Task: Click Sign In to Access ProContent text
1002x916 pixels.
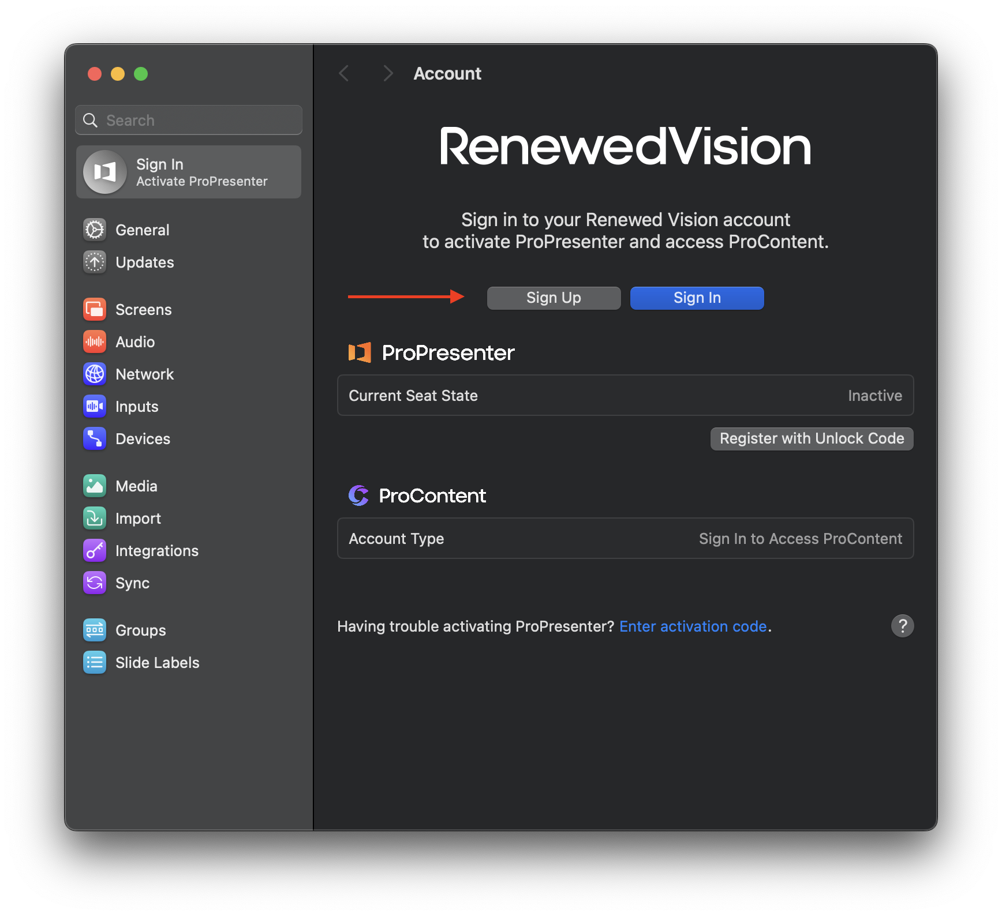Action: [x=801, y=539]
